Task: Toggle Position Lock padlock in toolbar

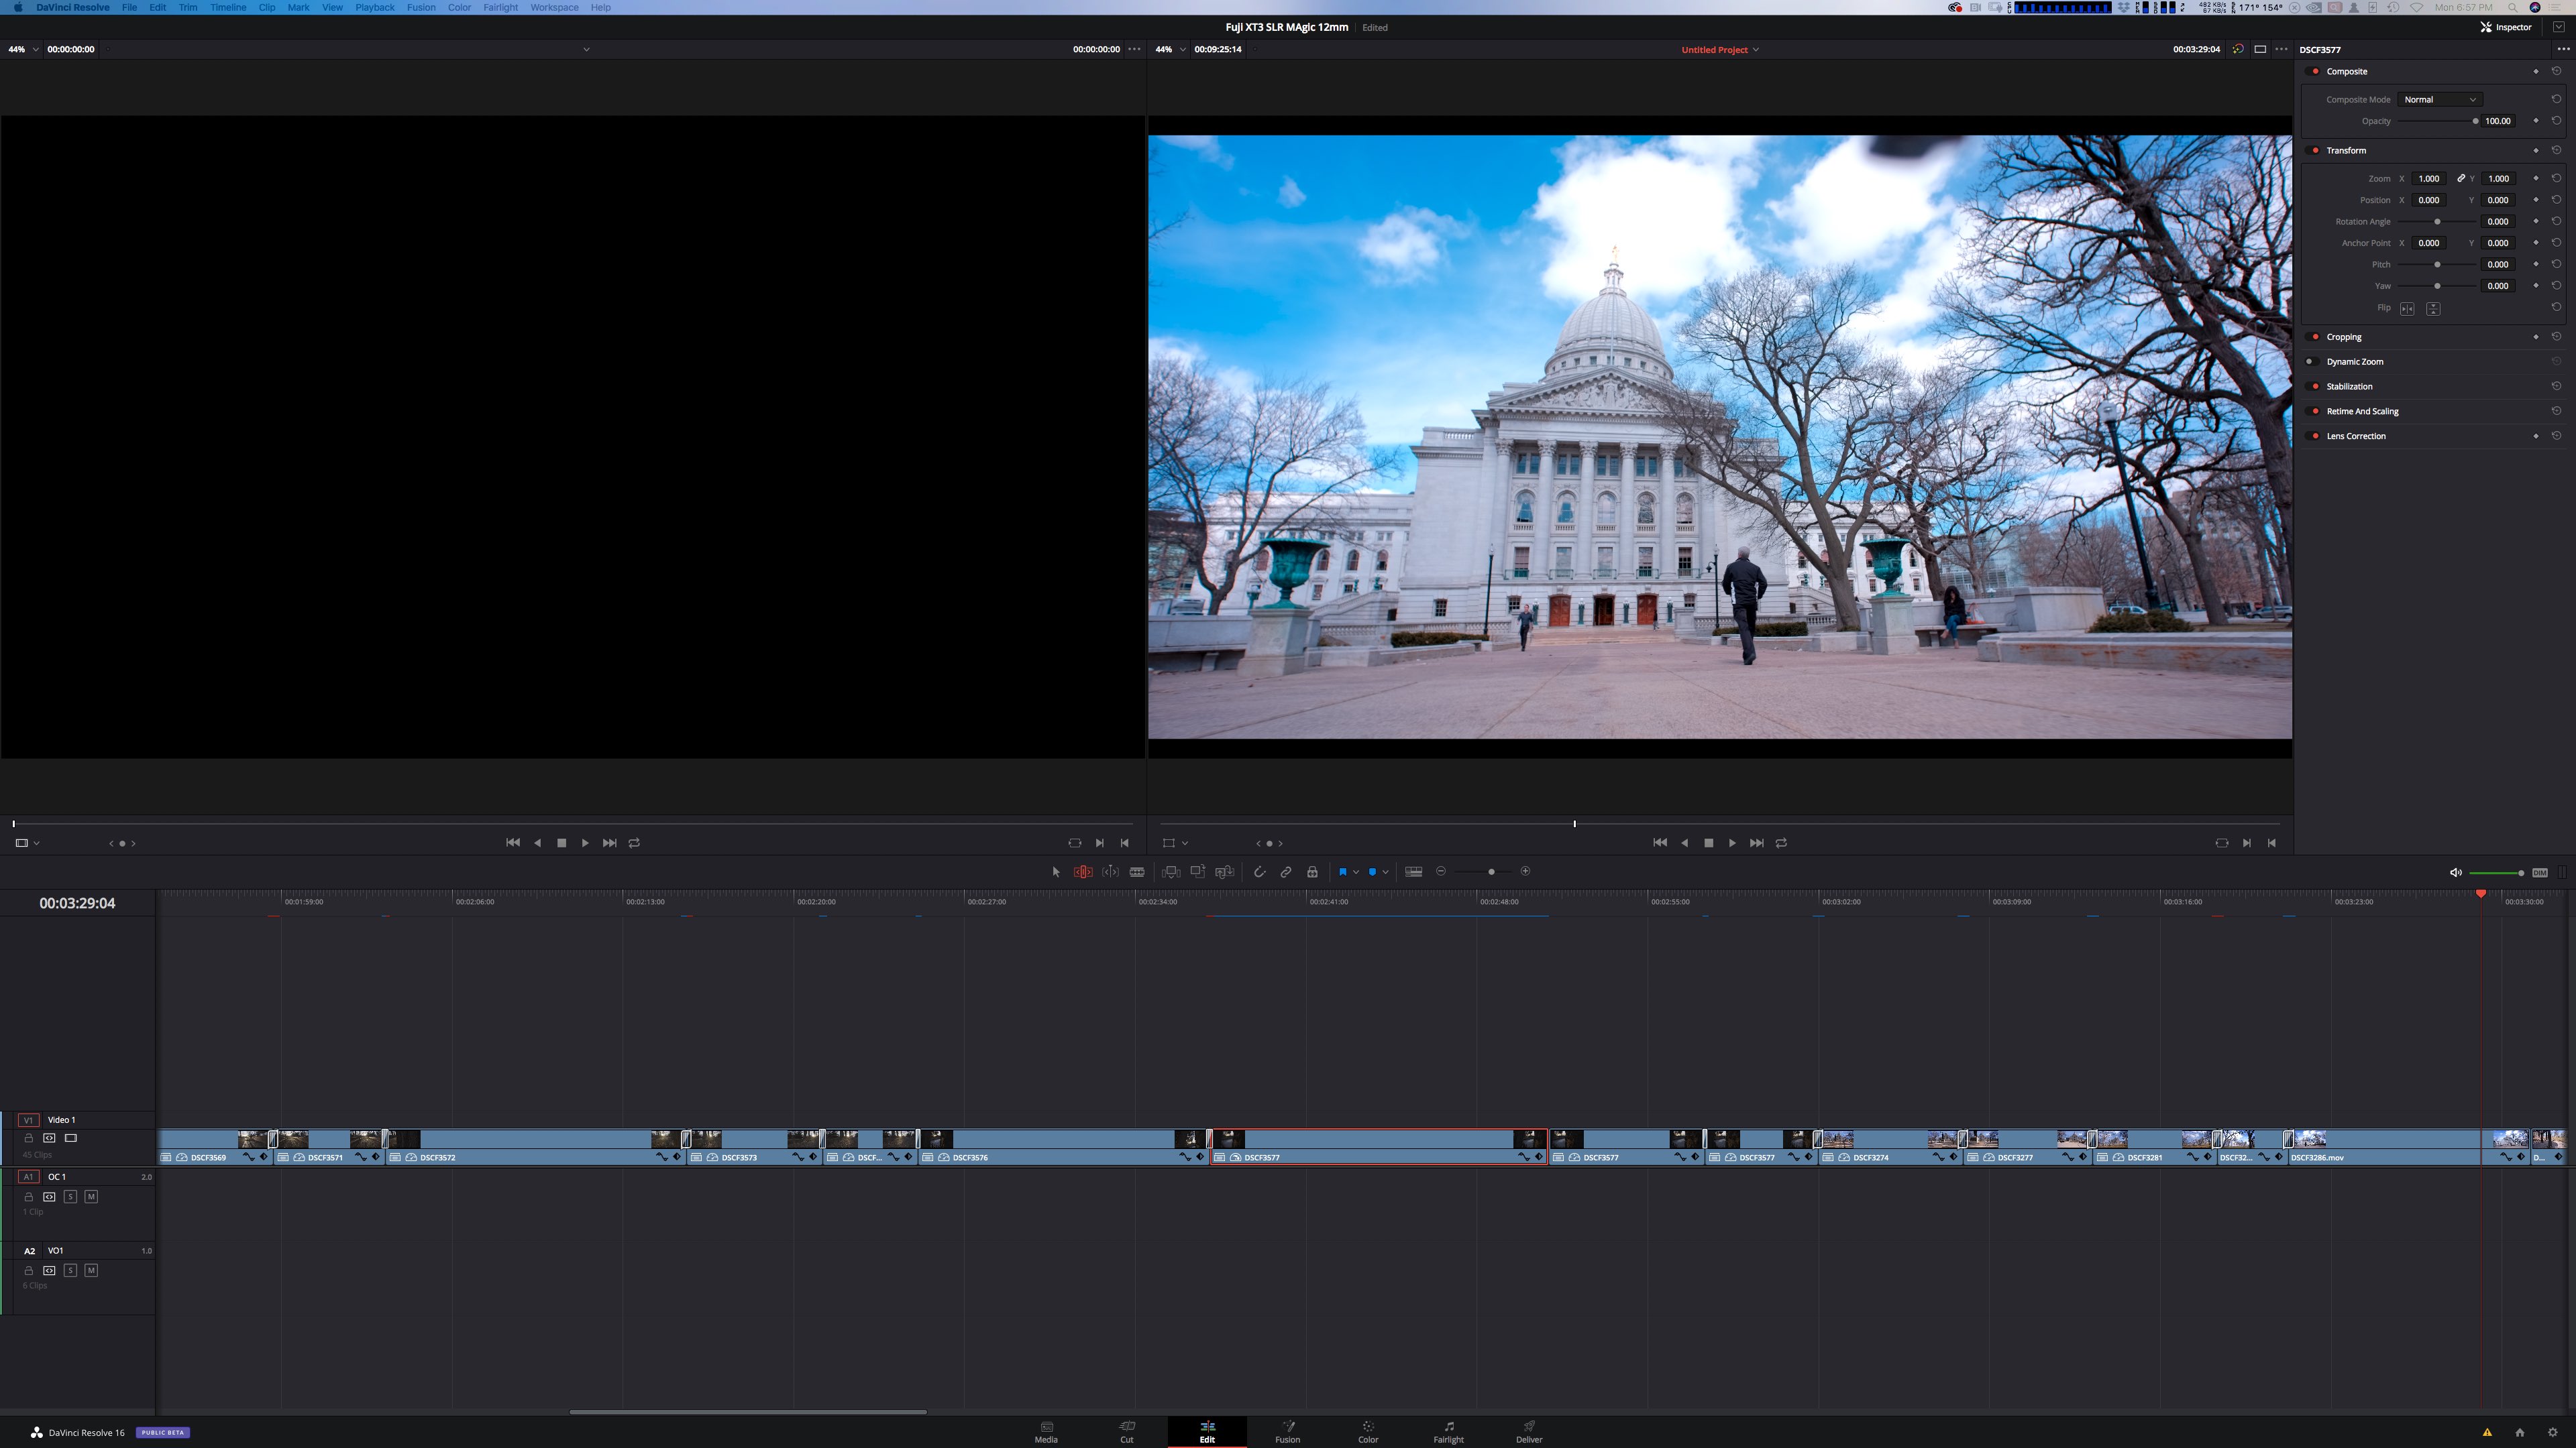Action: click(1312, 871)
